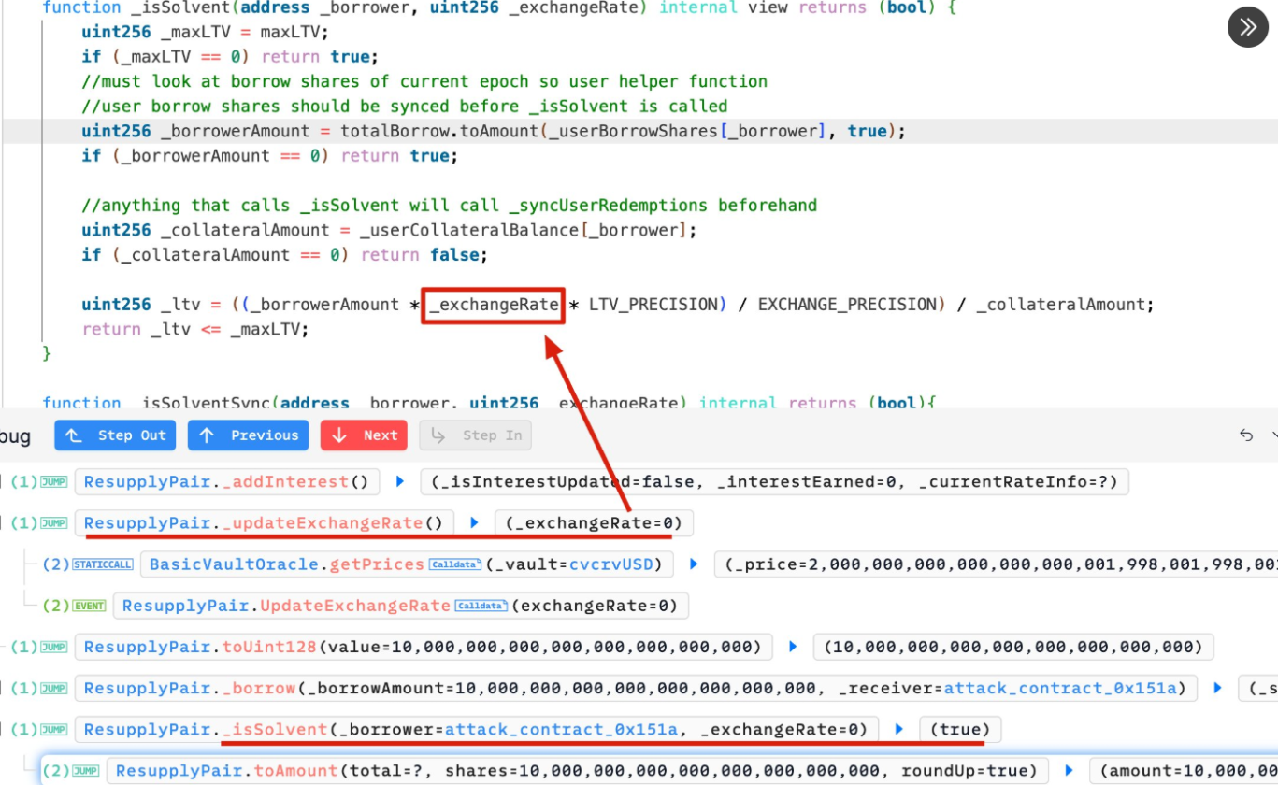
Task: Click the (true) return value box
Action: (960, 729)
